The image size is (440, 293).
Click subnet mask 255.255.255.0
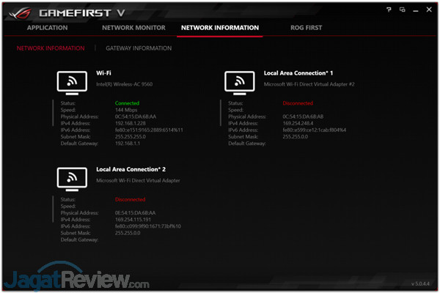[x=131, y=137]
